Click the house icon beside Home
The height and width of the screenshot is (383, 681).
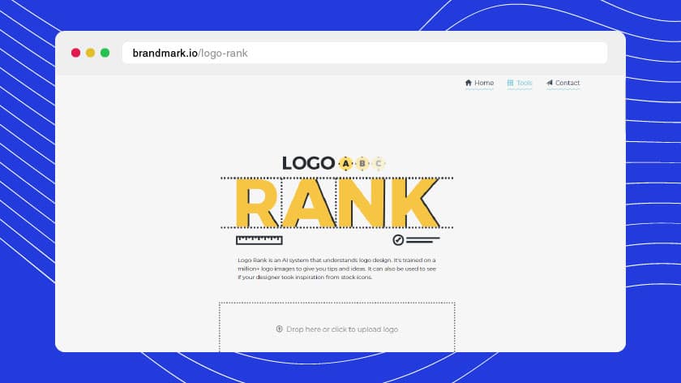[469, 83]
